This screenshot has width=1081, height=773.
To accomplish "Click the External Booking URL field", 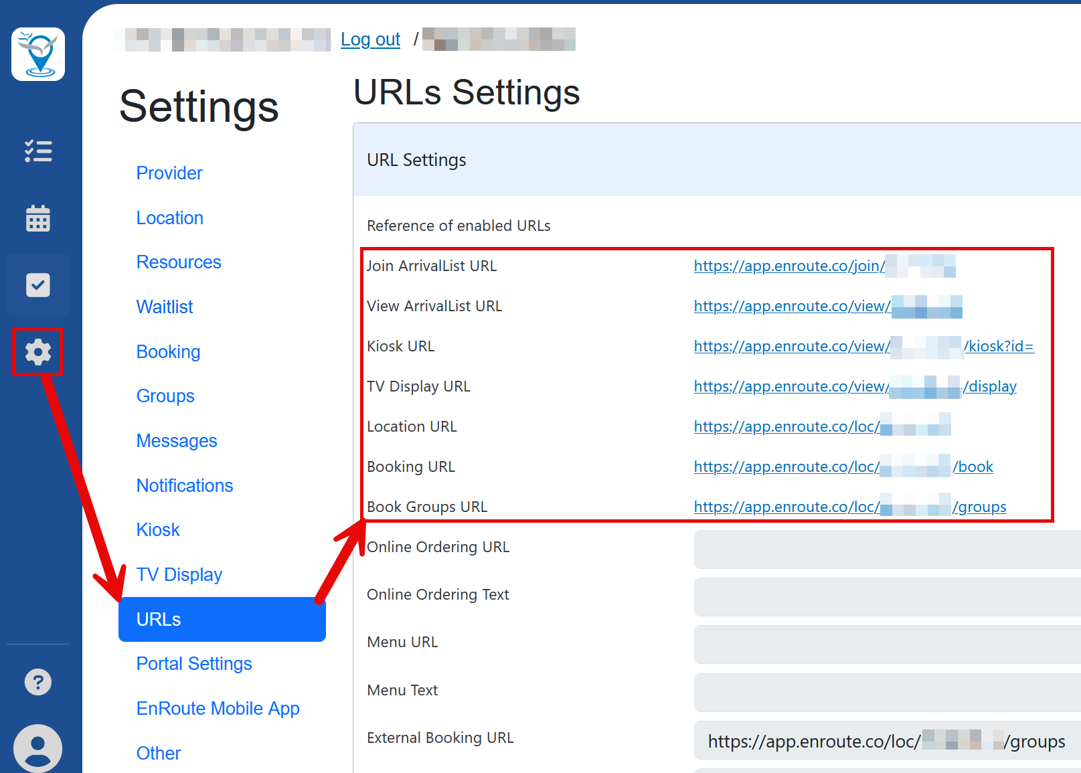I will (888, 740).
